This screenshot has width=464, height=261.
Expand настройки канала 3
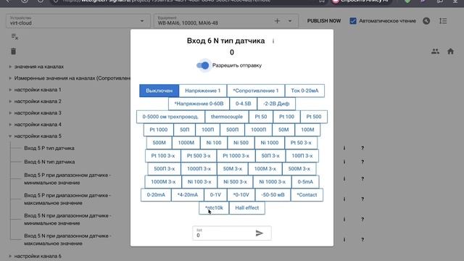10,113
